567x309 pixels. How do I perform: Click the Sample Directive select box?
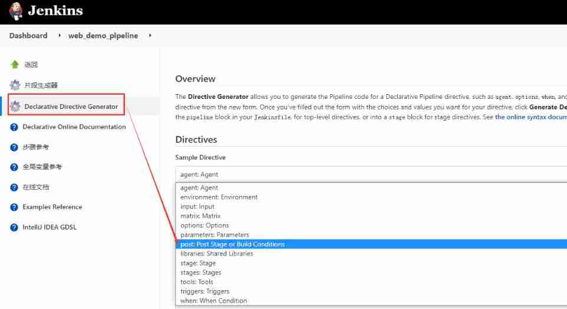coord(371,174)
